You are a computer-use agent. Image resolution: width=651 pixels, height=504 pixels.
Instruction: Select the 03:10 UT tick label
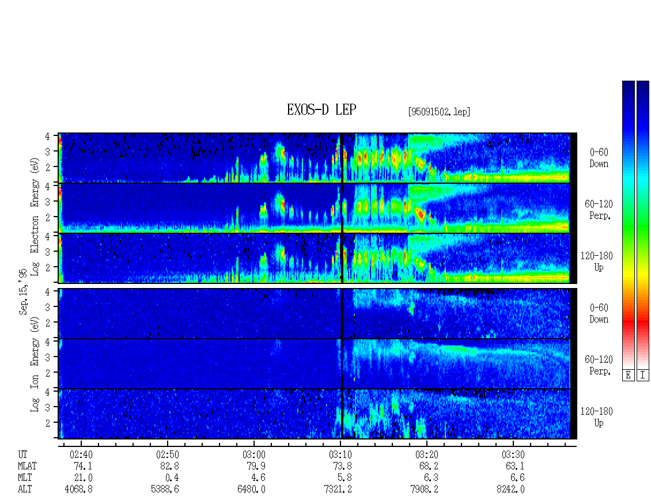340,454
